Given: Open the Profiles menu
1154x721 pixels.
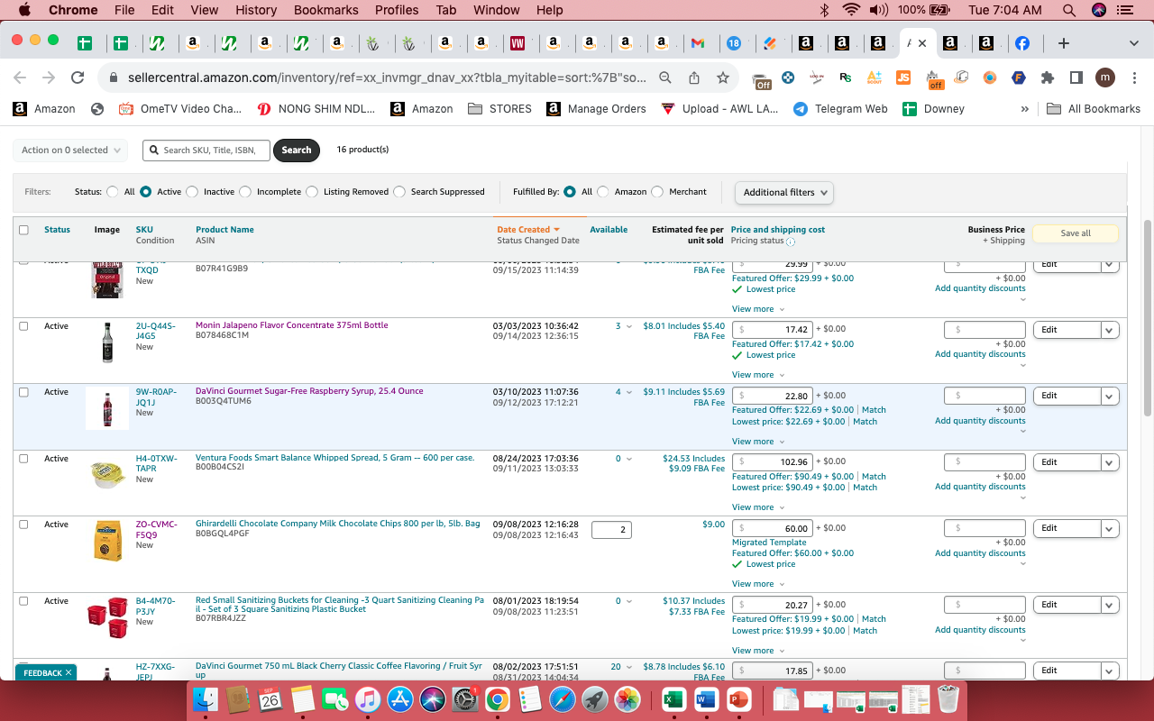Looking at the screenshot, I should (397, 10).
